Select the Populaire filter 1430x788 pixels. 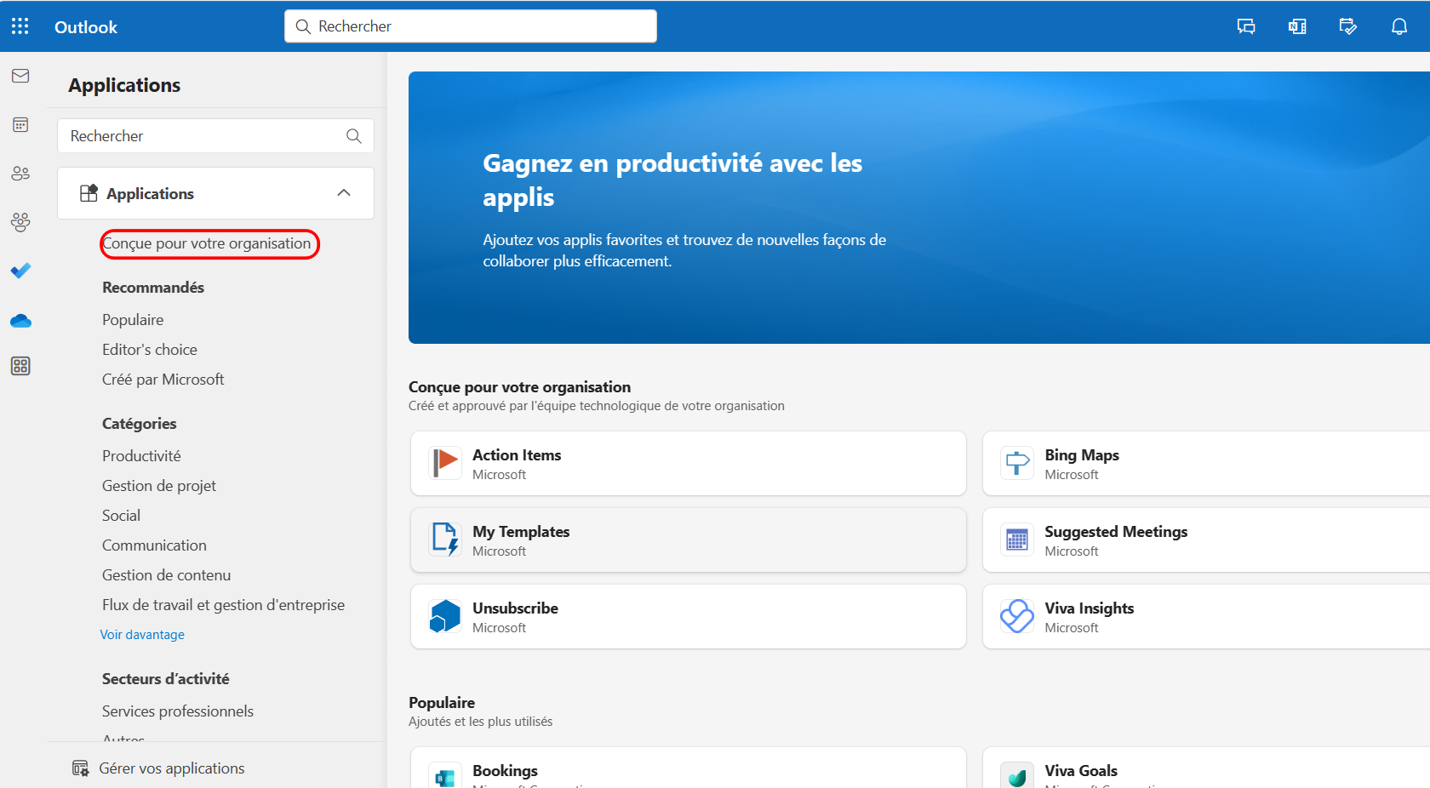click(133, 320)
